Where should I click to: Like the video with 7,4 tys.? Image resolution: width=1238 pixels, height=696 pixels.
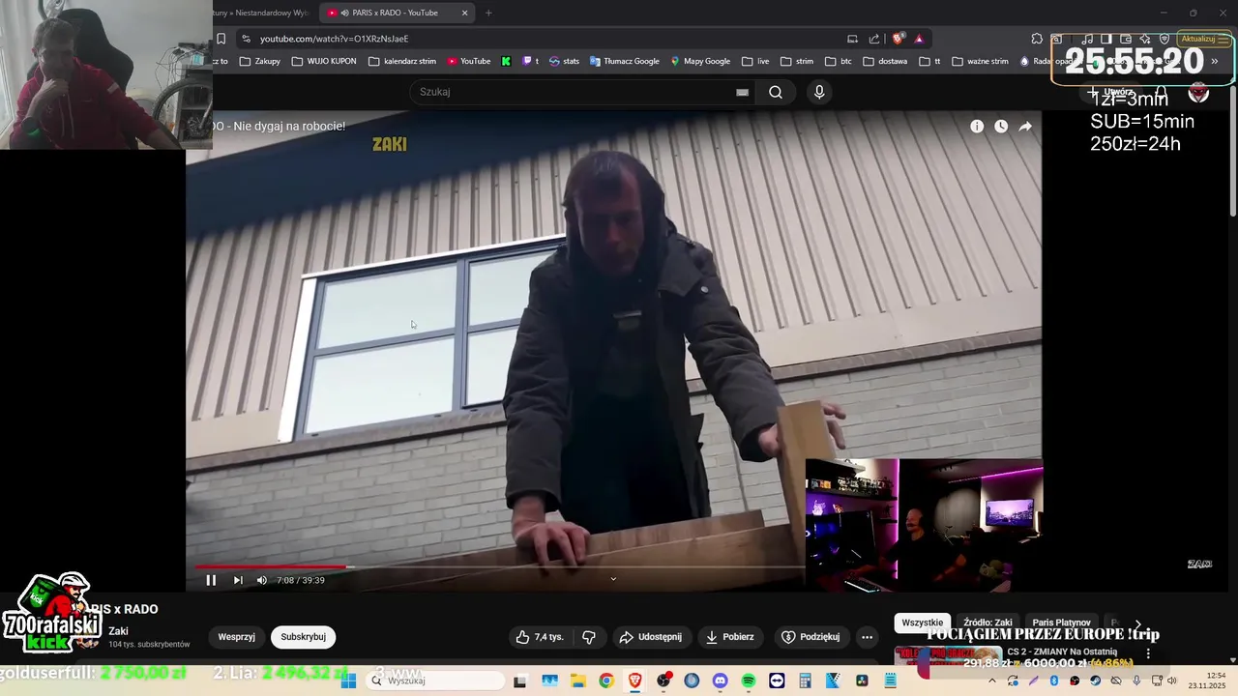539,637
